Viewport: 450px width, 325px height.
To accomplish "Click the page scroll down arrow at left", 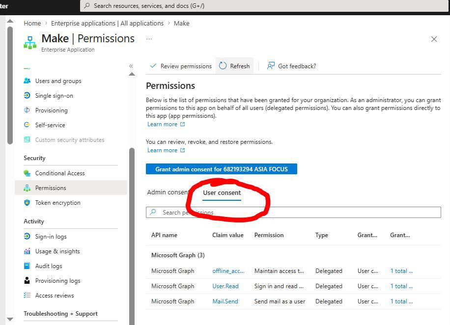I will point(10,319).
